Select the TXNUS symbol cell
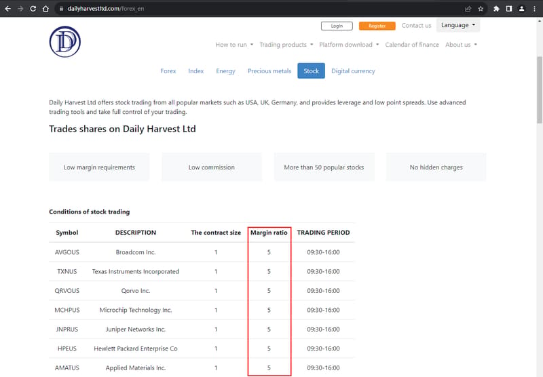 tap(67, 271)
